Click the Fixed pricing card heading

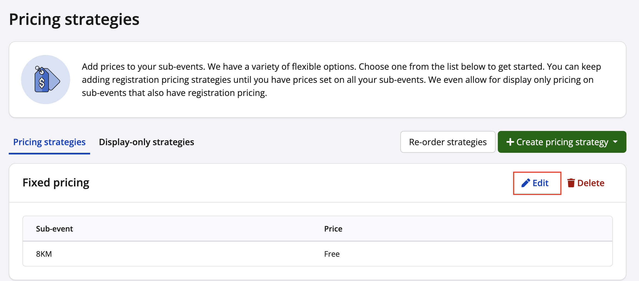56,183
